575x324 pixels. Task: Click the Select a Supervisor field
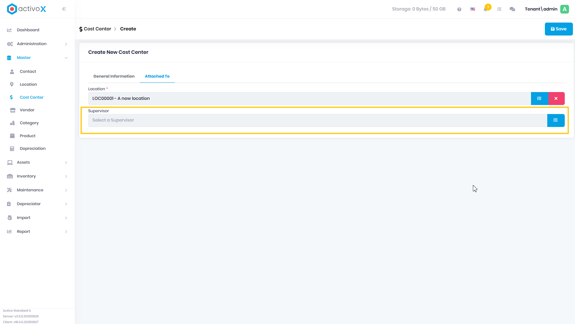coord(317,120)
